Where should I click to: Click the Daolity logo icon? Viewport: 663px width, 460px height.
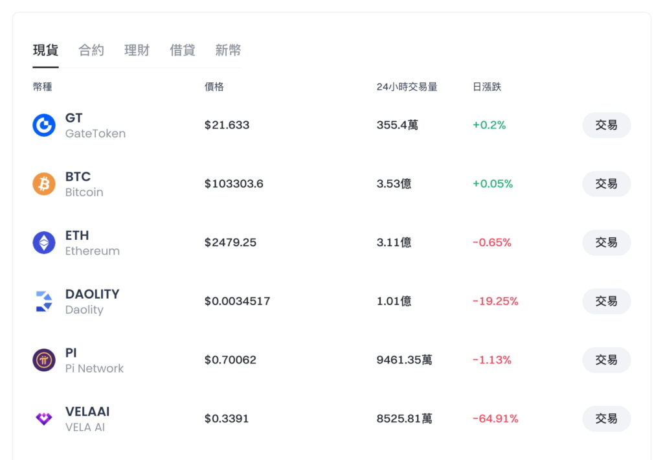coord(44,301)
